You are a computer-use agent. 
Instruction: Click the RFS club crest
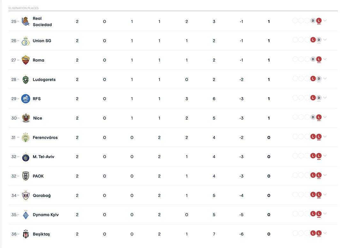coord(26,99)
